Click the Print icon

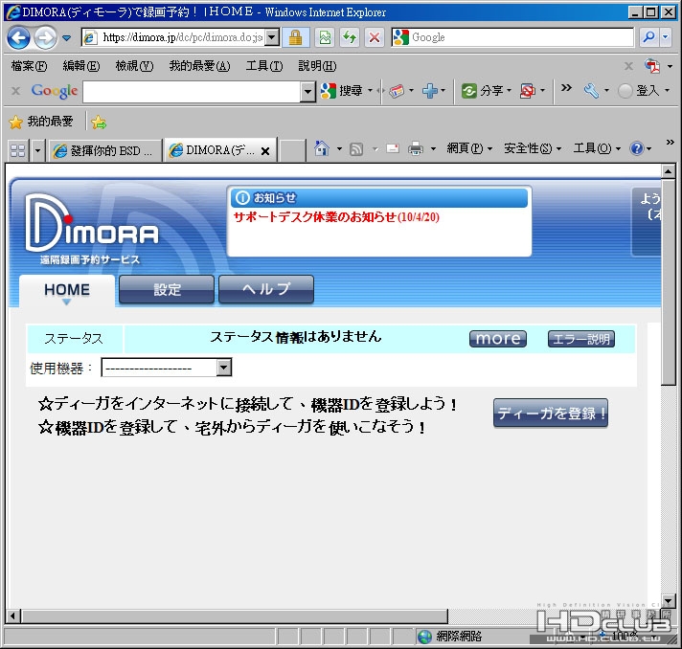[x=416, y=148]
